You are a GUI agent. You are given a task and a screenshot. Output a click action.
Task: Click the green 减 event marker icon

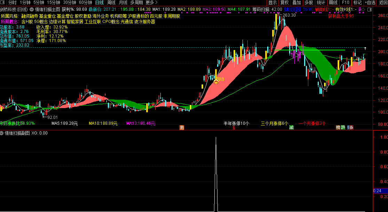click(292, 128)
